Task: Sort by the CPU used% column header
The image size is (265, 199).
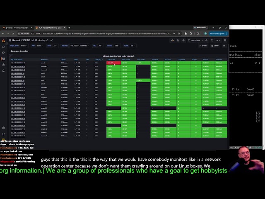Action: 111,60
